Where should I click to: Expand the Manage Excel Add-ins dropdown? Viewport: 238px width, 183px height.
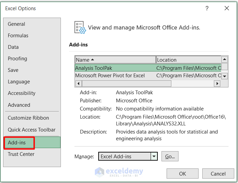[x=154, y=156]
